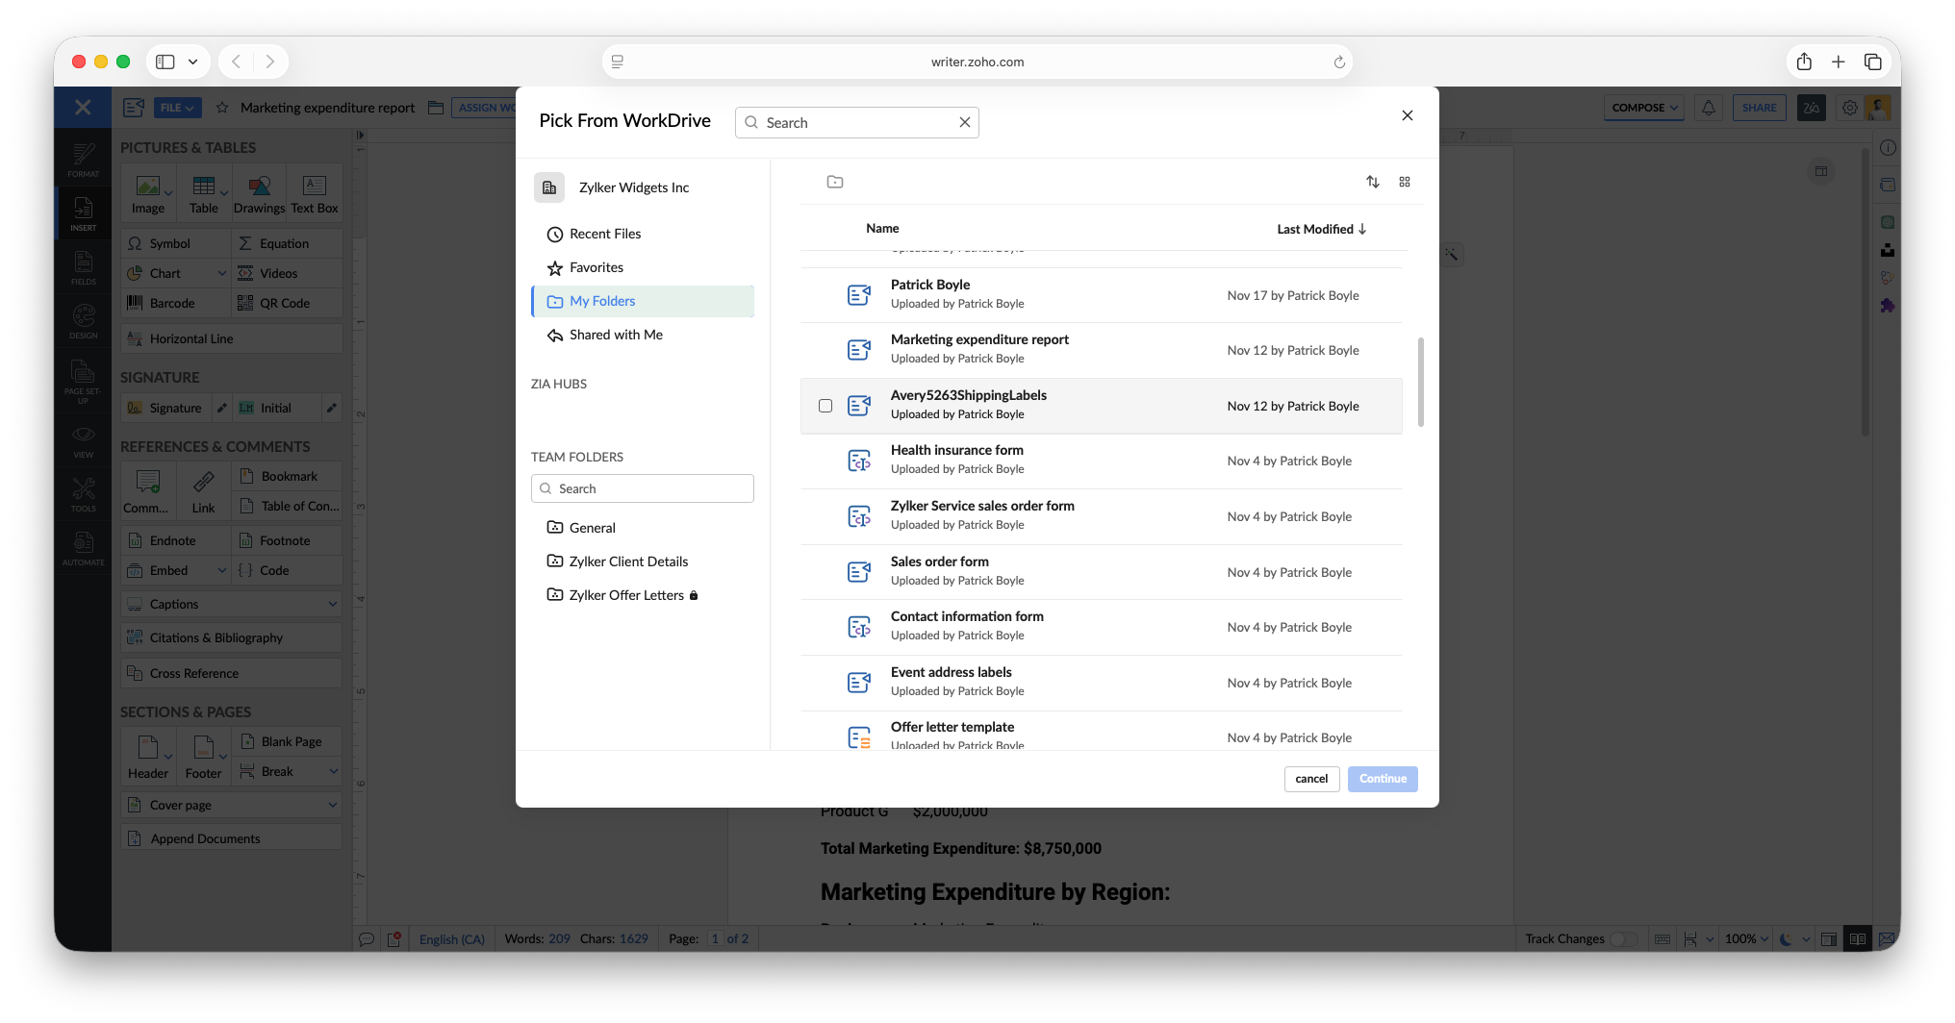
Task: Close the Pick From WorkDrive dialog
Action: click(x=1408, y=115)
